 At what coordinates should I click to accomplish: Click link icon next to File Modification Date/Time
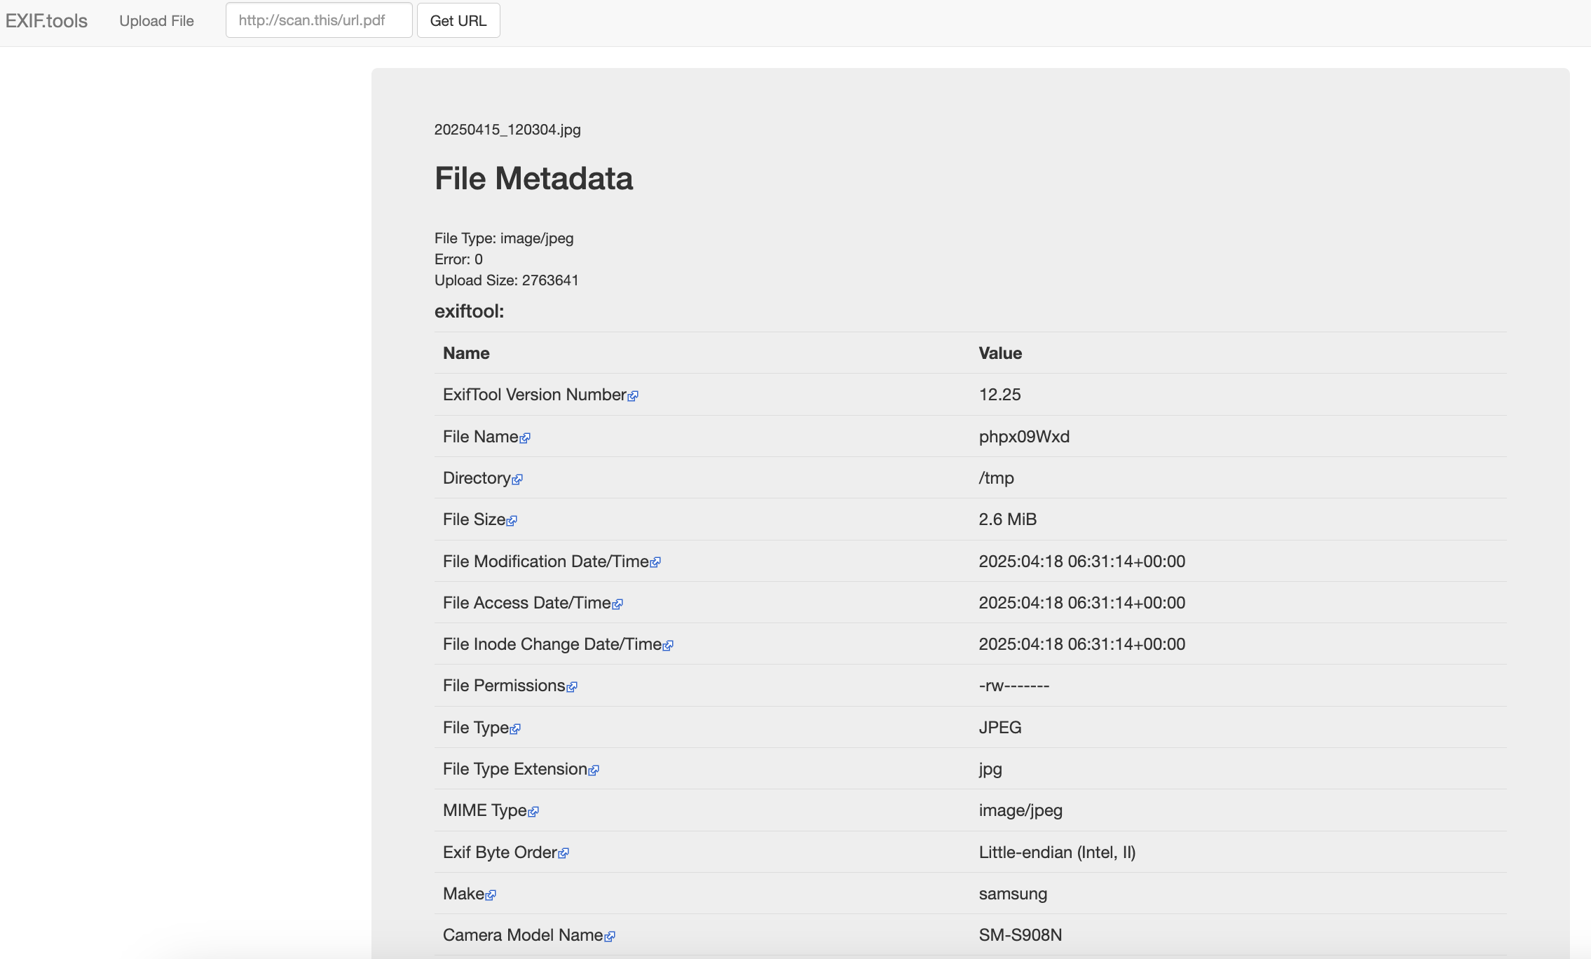coord(655,562)
